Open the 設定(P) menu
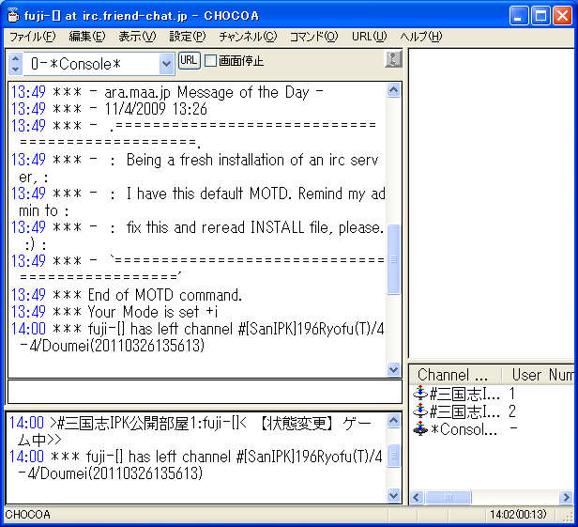The width and height of the screenshot is (578, 527). point(188,37)
